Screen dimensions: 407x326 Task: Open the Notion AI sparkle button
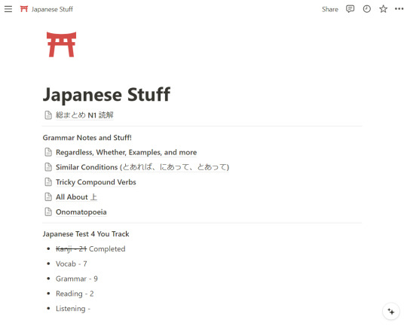[x=391, y=311]
